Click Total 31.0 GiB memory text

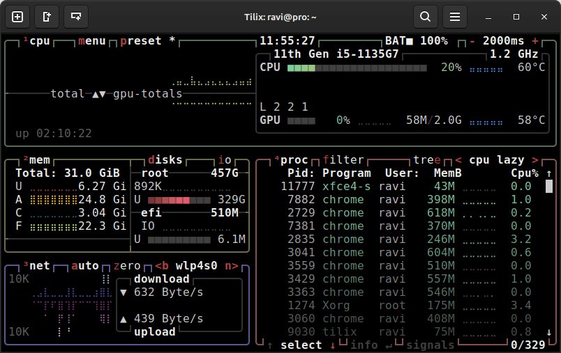point(68,173)
